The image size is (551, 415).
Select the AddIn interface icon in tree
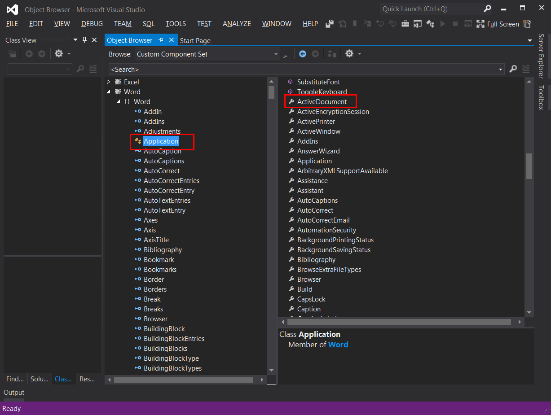pos(138,111)
